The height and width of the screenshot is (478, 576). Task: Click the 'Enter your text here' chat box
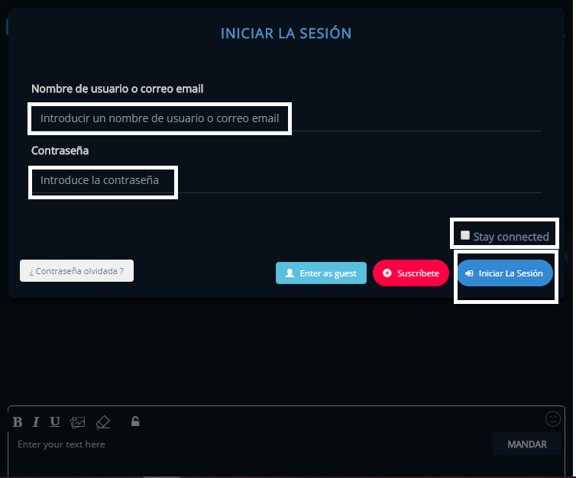tap(244, 444)
